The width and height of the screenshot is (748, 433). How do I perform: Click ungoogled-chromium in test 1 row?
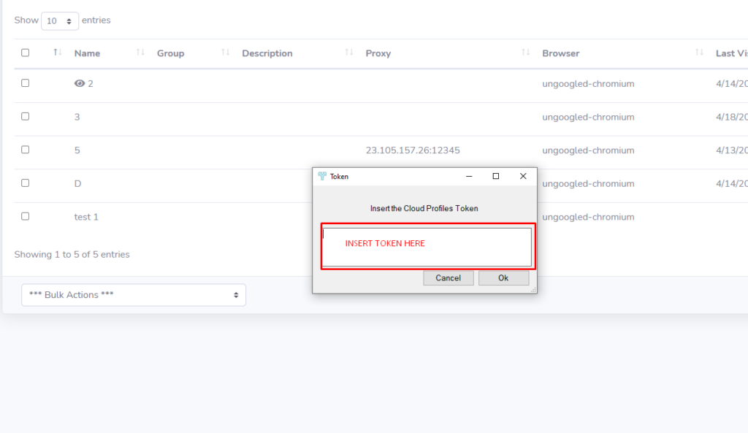(x=588, y=218)
